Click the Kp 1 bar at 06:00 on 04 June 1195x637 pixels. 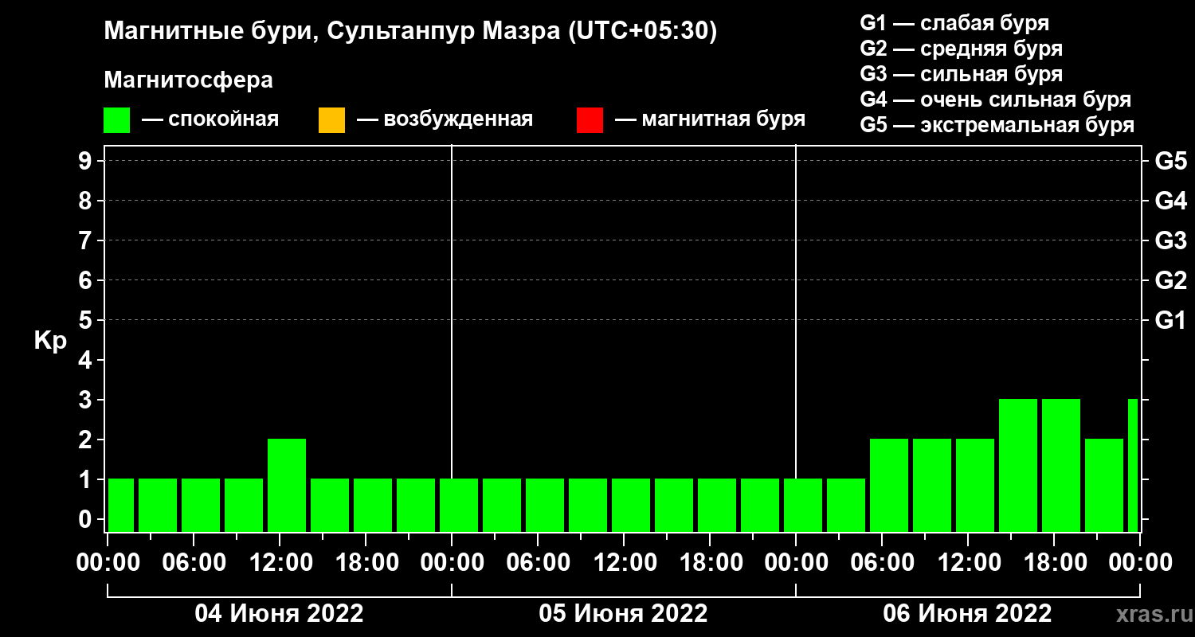(201, 505)
